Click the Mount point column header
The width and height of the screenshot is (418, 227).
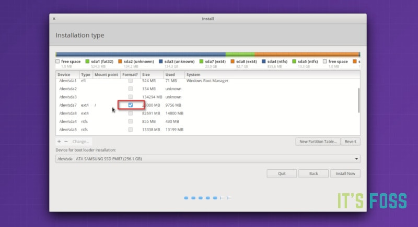tap(106, 74)
